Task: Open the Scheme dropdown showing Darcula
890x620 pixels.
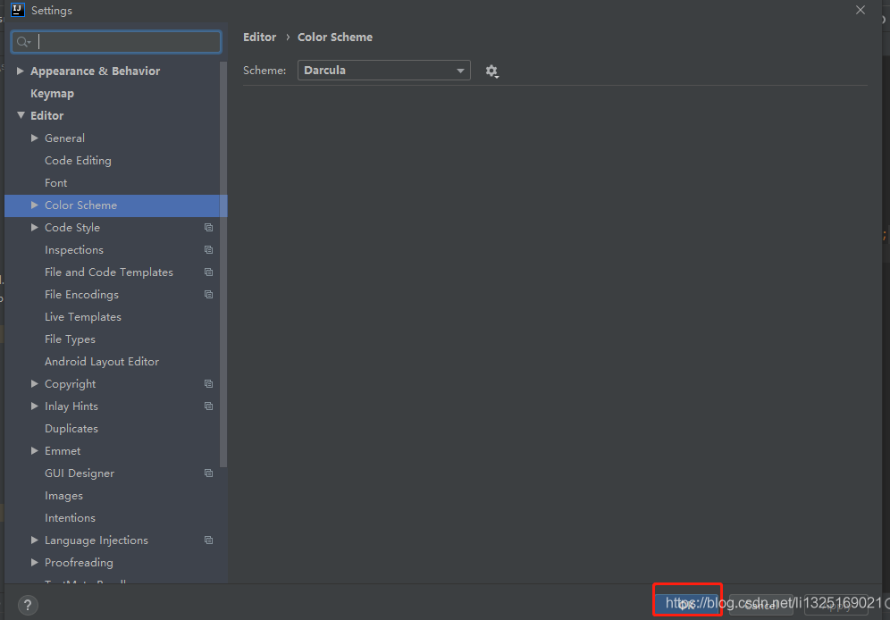Action: 383,71
